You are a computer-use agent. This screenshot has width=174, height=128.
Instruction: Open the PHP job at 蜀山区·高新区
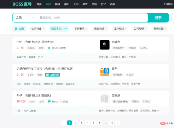pos(34,95)
